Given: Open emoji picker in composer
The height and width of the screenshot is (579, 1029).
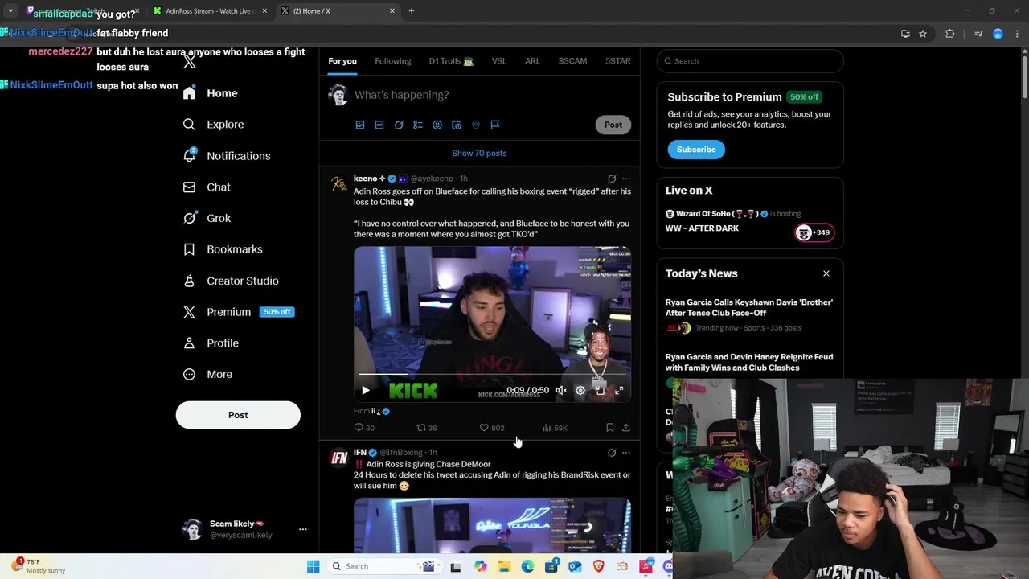Looking at the screenshot, I should [437, 125].
